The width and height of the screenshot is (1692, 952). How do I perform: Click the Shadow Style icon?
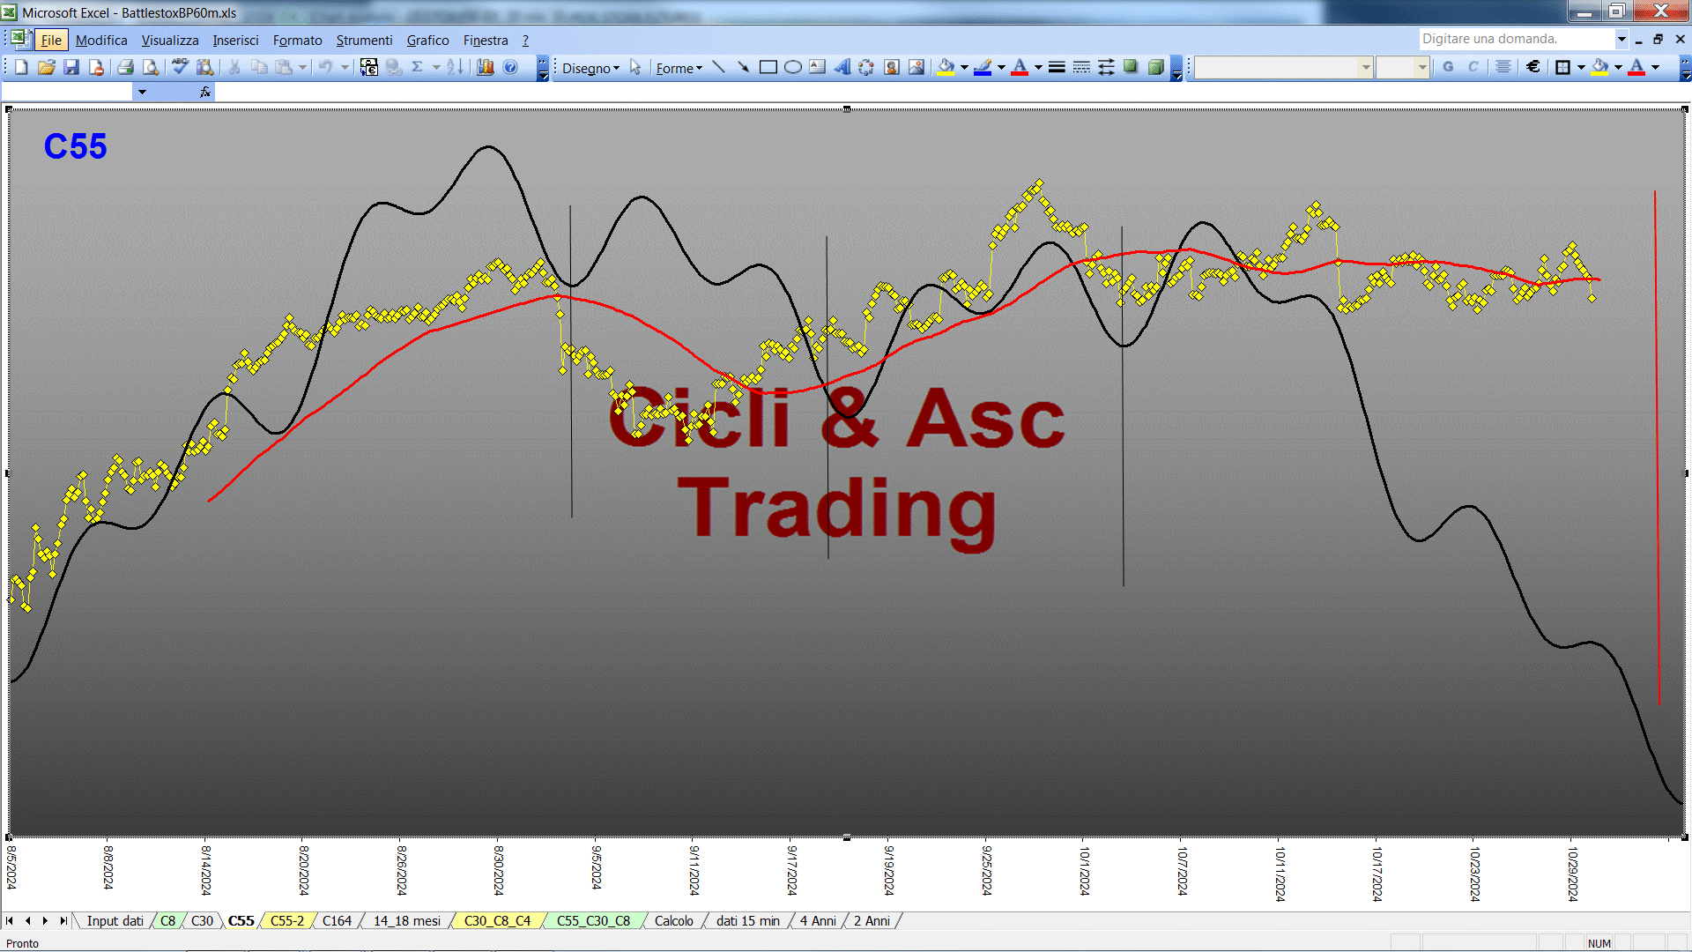(1131, 67)
